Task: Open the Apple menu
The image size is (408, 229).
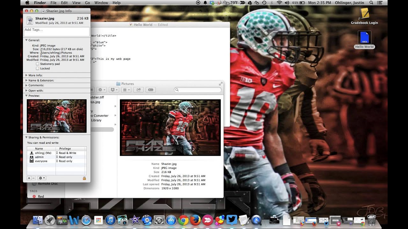Action: [27, 3]
